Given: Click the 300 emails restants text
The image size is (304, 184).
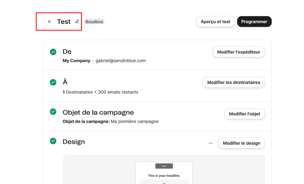Looking at the screenshot, I should 118,92.
